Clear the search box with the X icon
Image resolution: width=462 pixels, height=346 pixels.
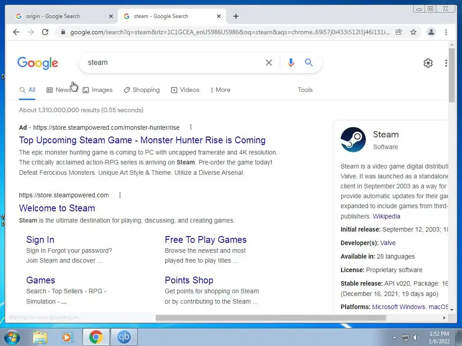[269, 62]
